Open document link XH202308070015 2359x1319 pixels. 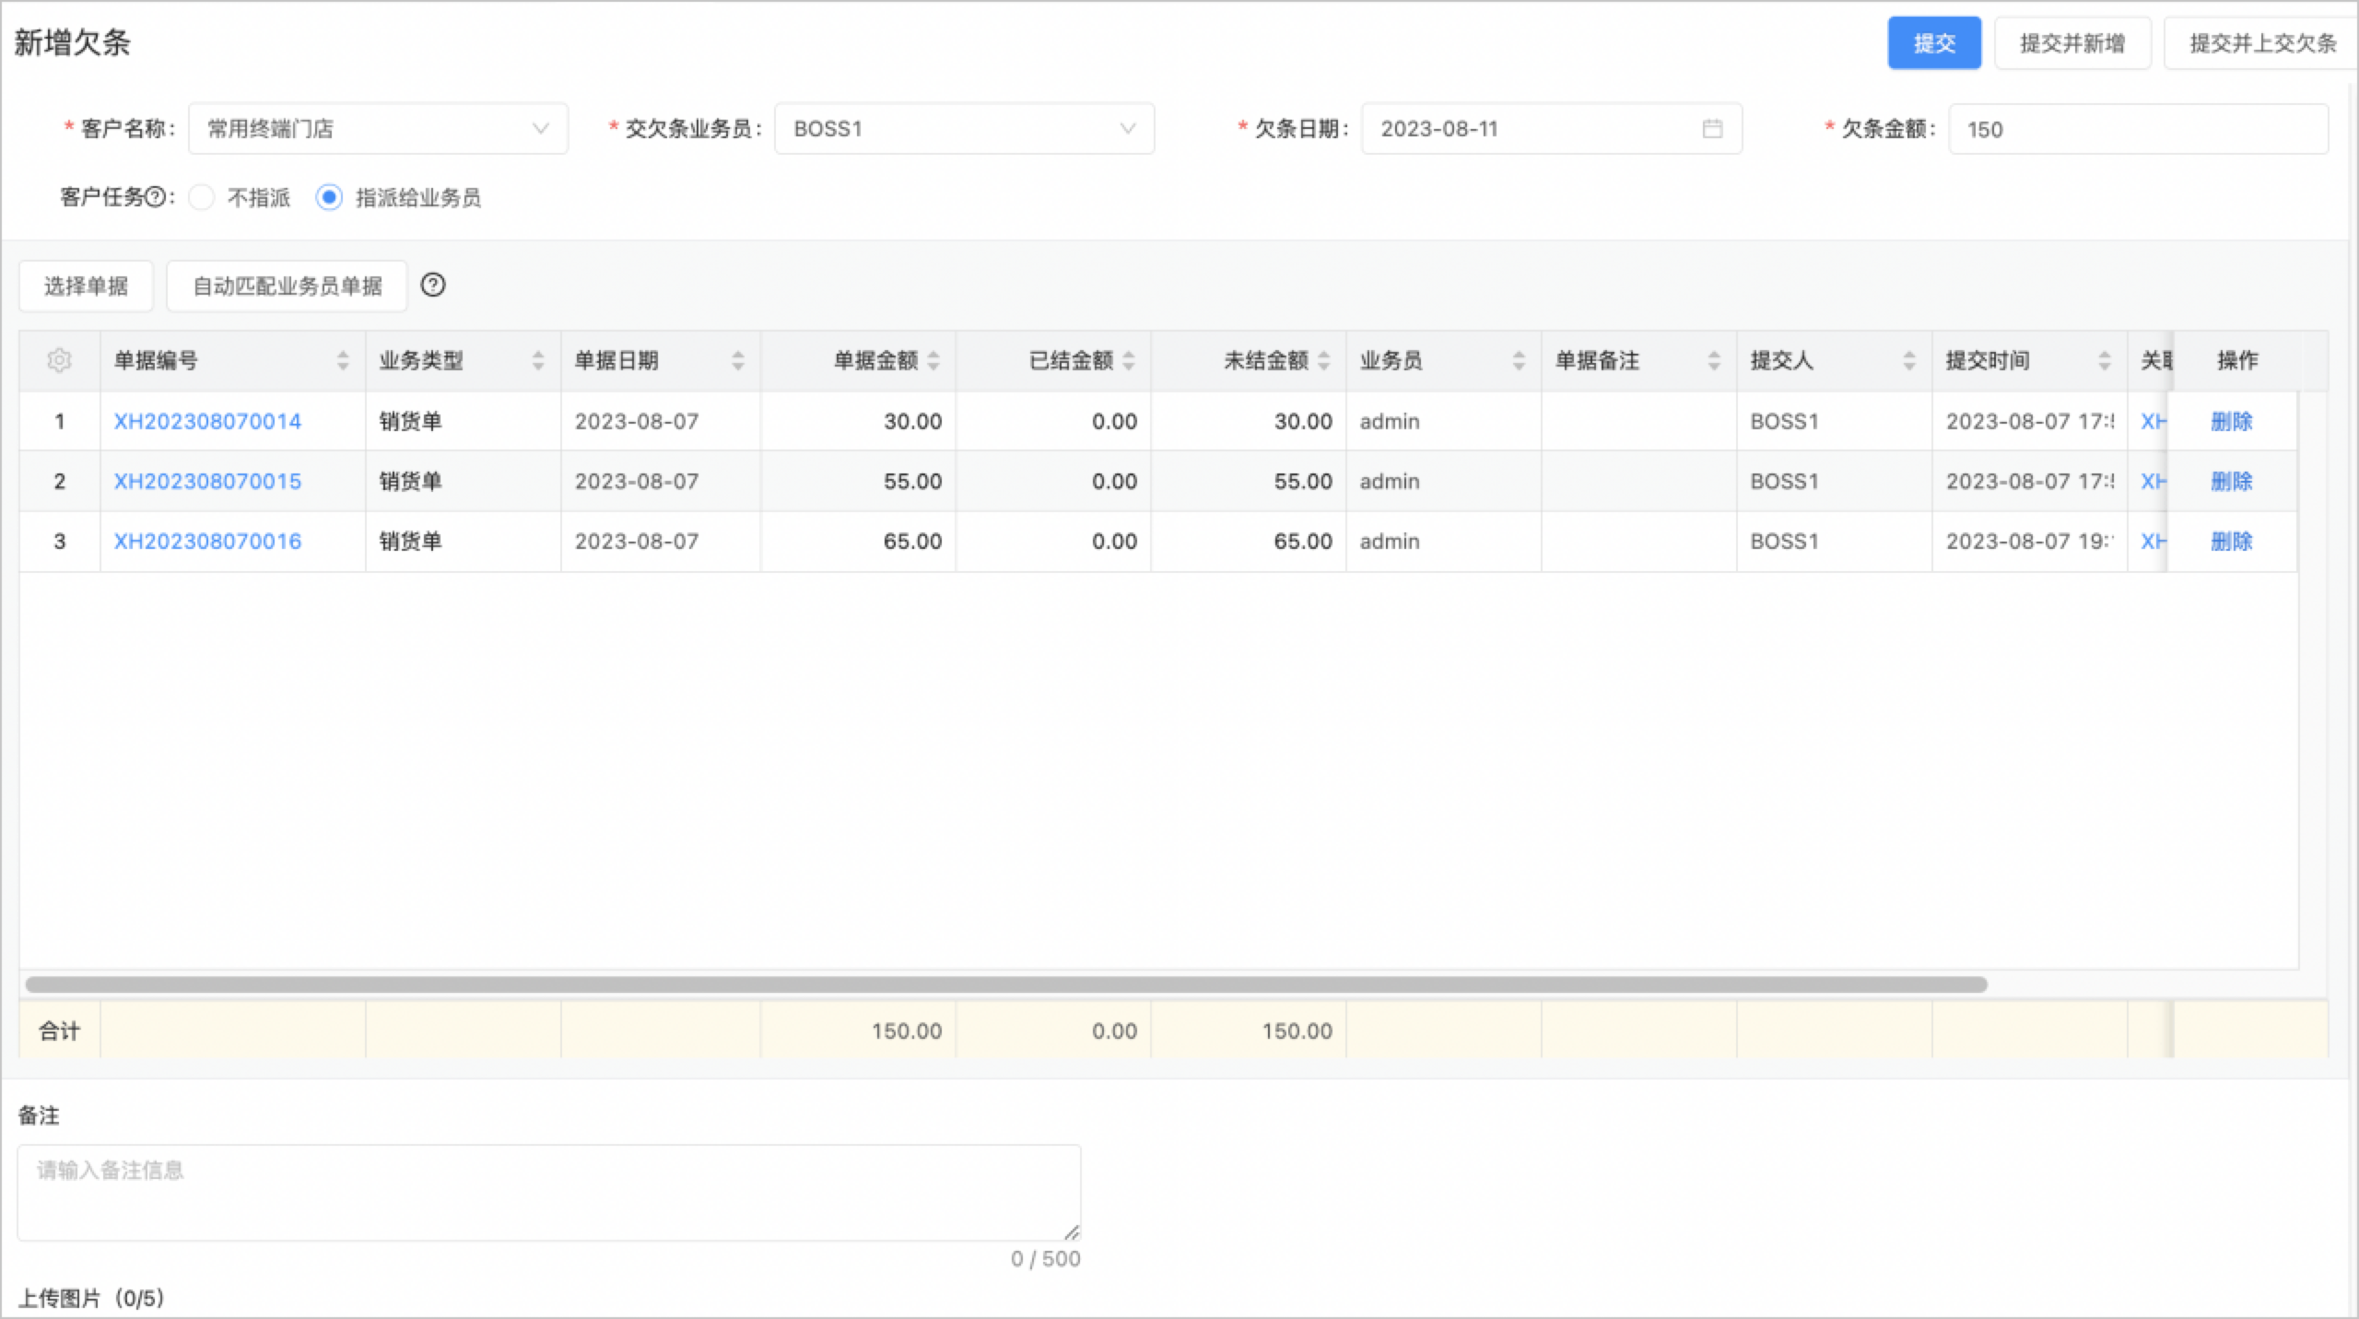pos(207,482)
